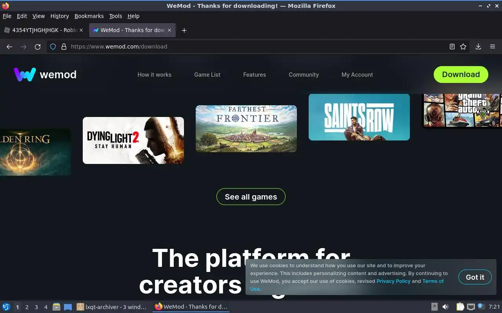Open the Privacy Policy link
The height and width of the screenshot is (313, 502).
393,281
